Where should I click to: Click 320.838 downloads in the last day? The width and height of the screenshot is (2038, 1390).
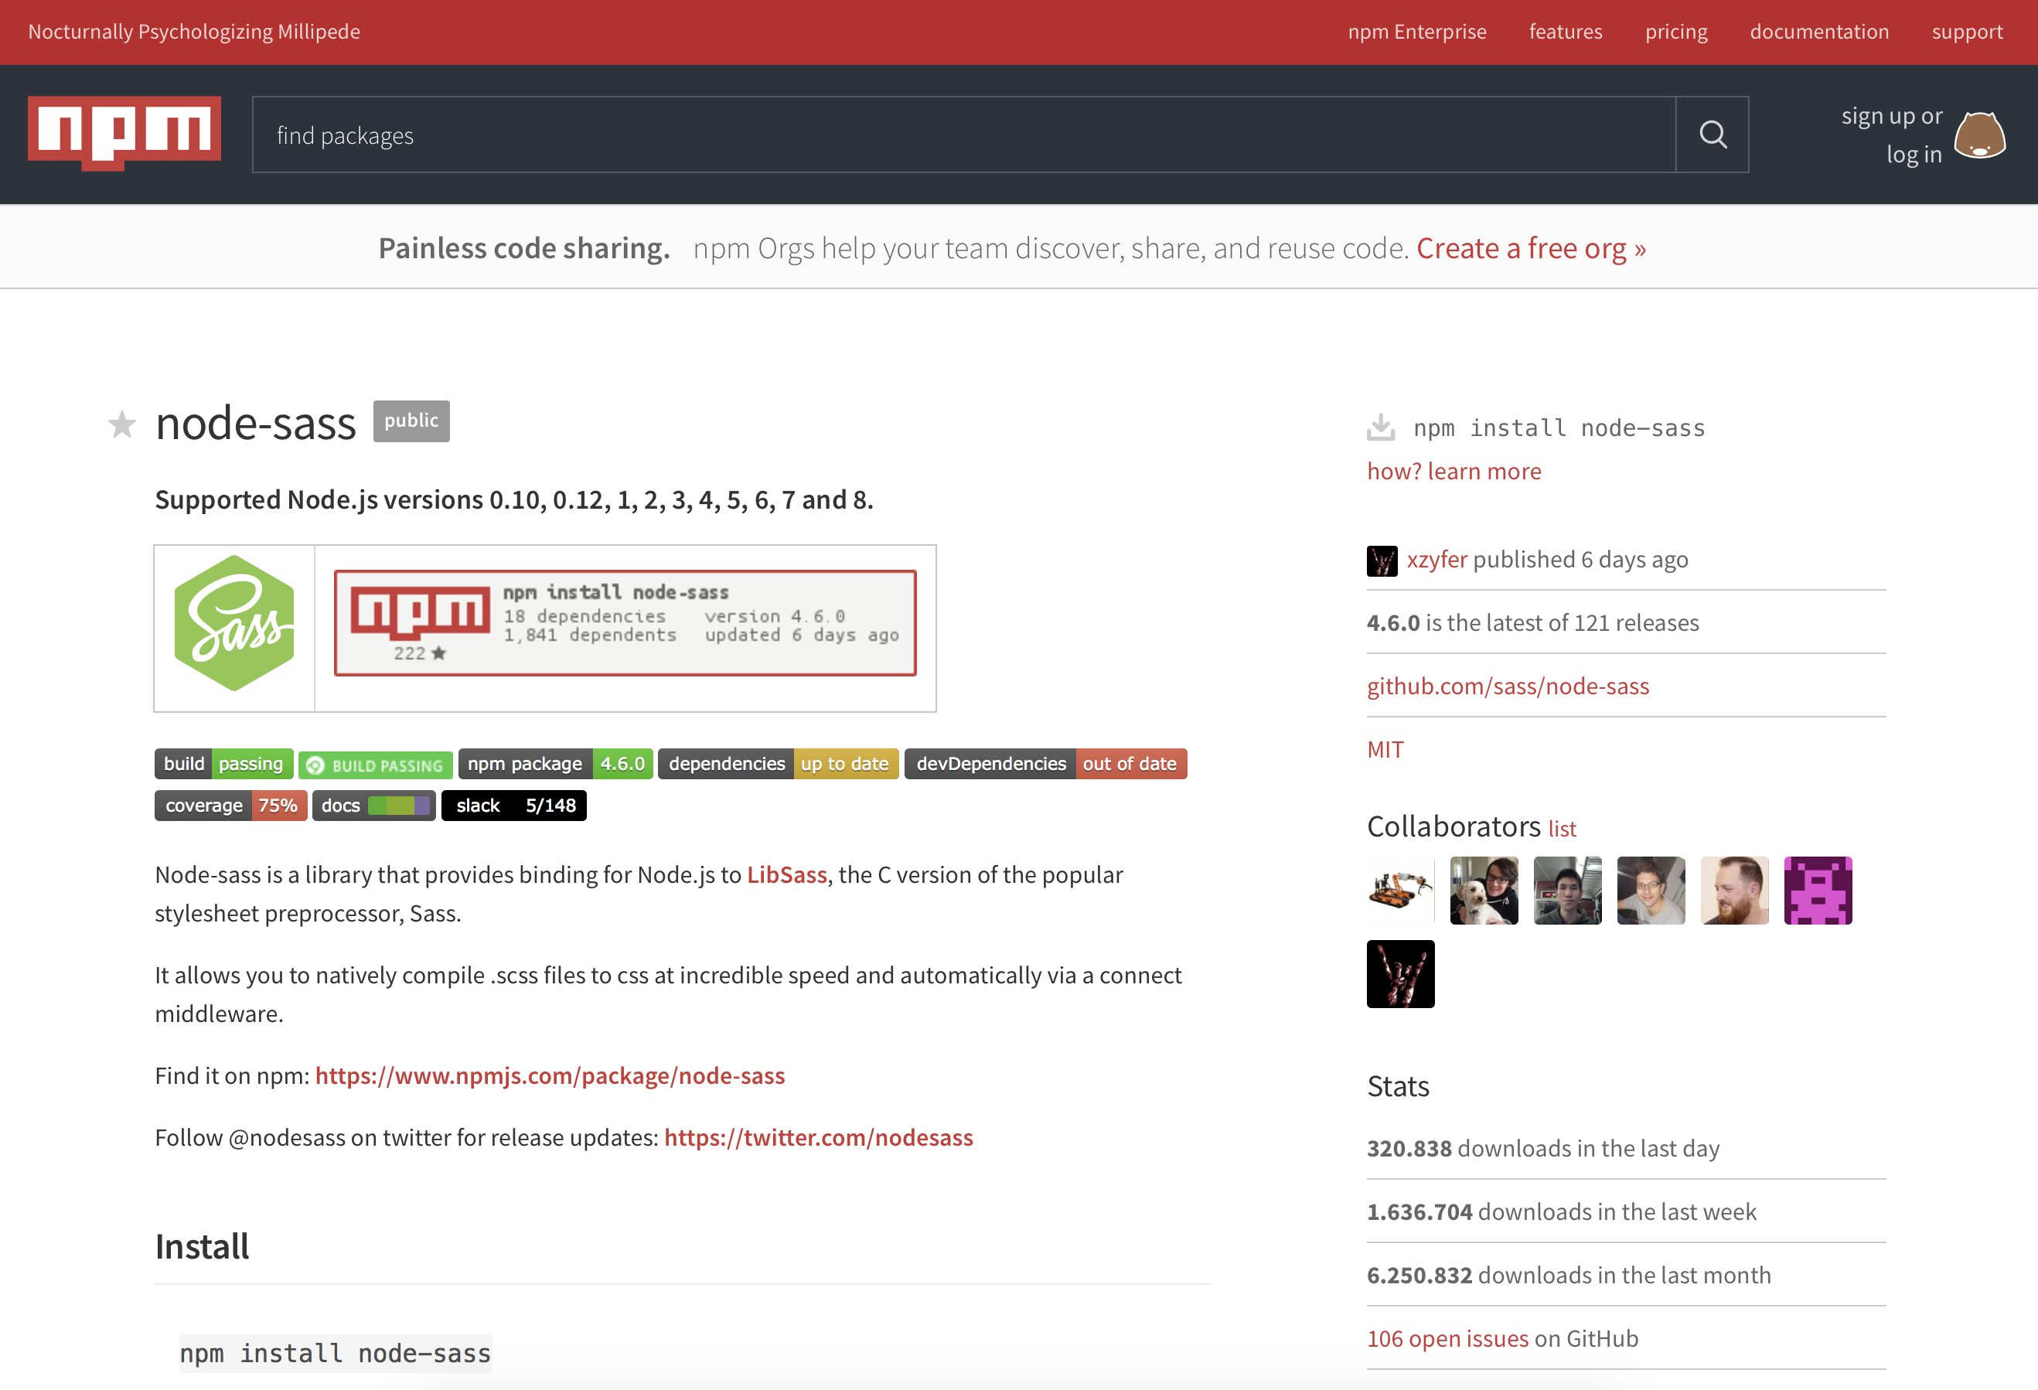tap(1542, 1148)
